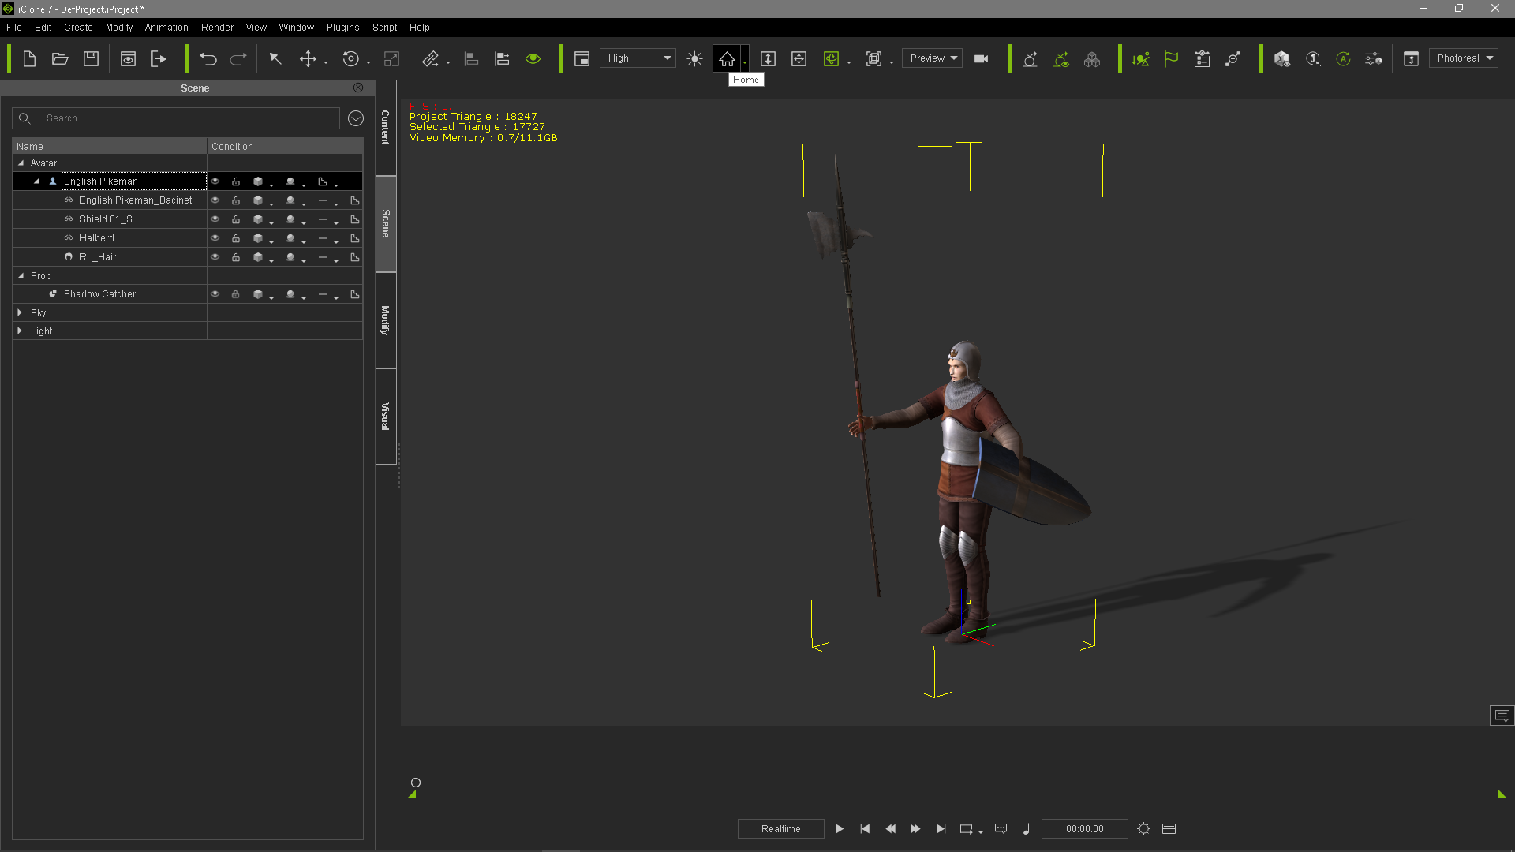Switch to the Visual side tab

386,417
